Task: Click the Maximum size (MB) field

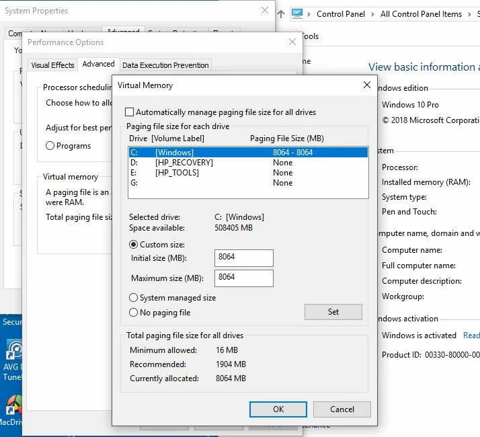Action: pyautogui.click(x=243, y=278)
